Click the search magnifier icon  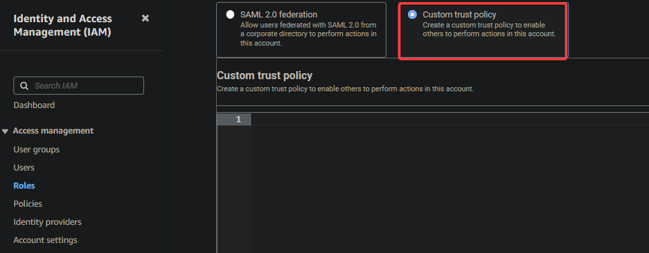point(24,86)
